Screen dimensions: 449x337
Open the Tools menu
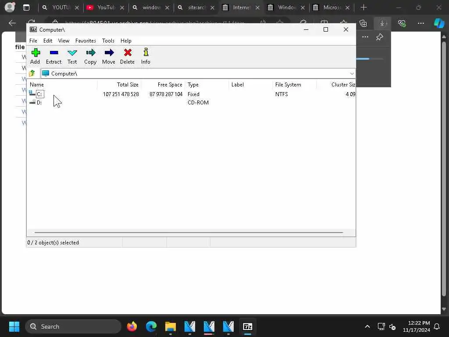108,41
